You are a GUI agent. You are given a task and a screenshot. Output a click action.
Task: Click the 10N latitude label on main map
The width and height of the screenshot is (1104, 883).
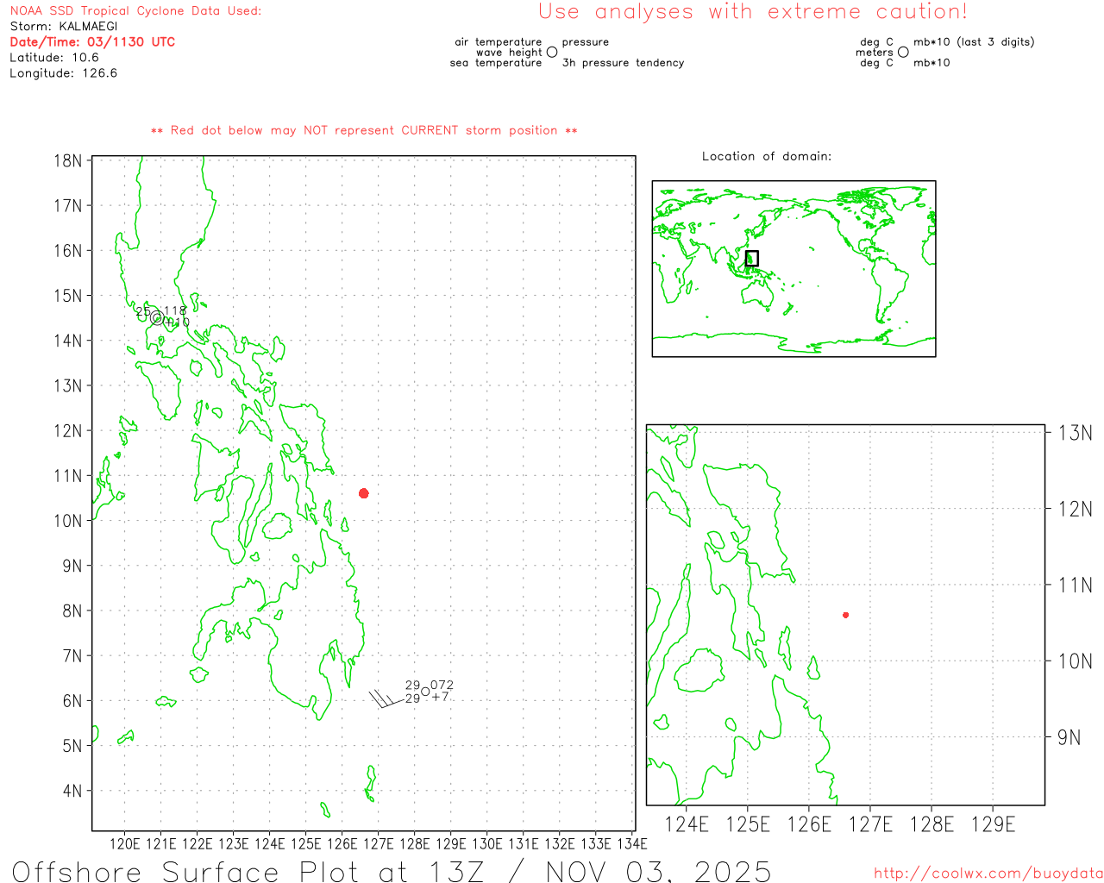68,521
